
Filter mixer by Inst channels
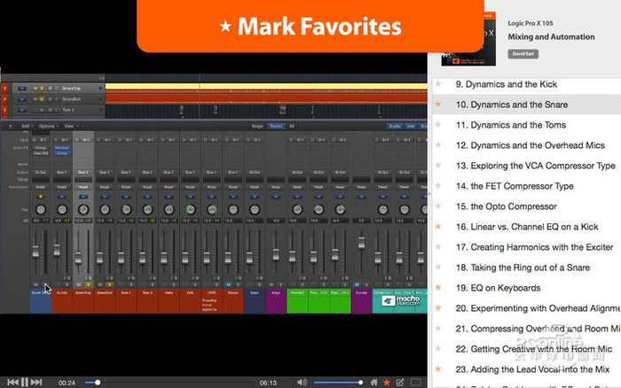click(411, 126)
